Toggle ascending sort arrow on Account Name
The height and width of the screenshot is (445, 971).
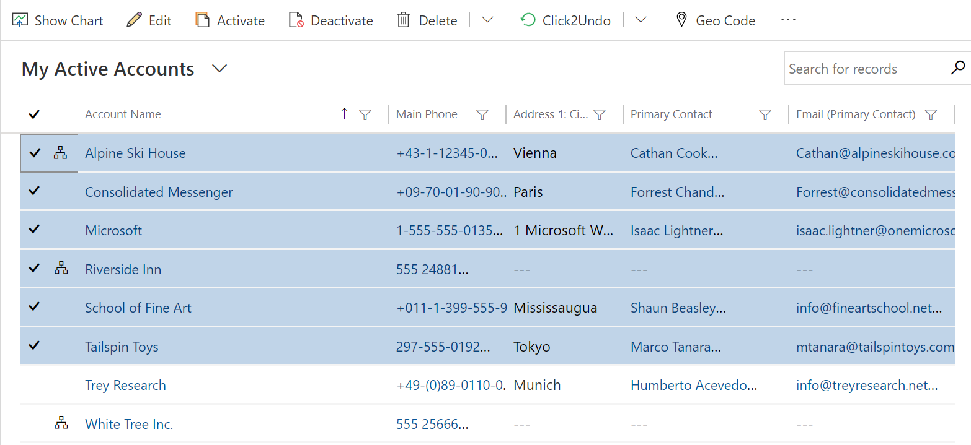pyautogui.click(x=345, y=114)
